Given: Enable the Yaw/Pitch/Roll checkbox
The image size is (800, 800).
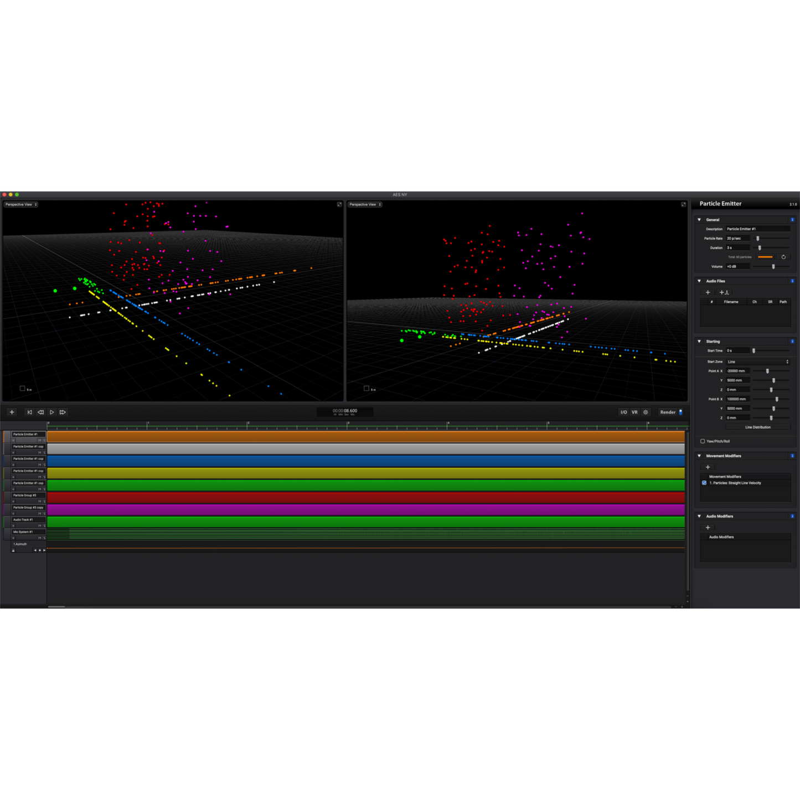Looking at the screenshot, I should click(703, 441).
